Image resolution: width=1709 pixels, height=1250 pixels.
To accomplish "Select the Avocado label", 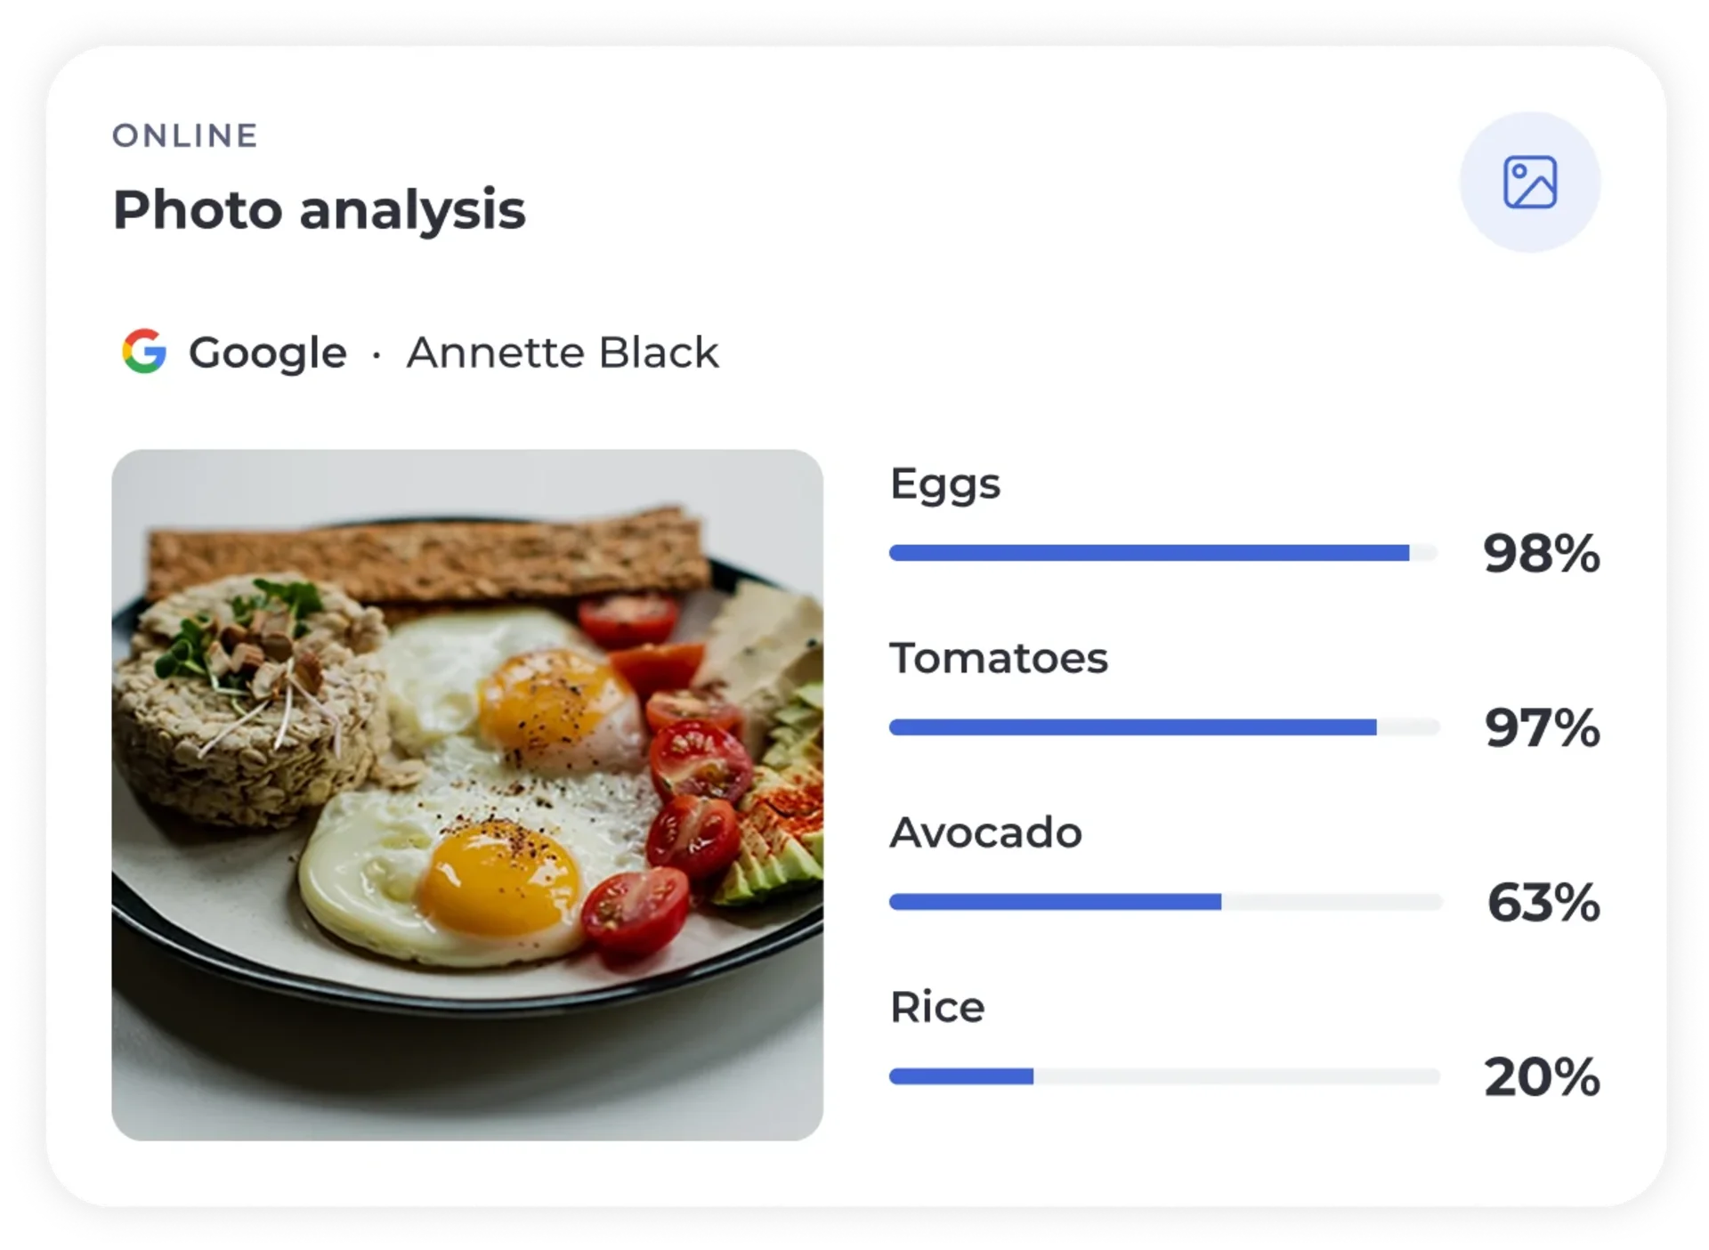I will [986, 833].
